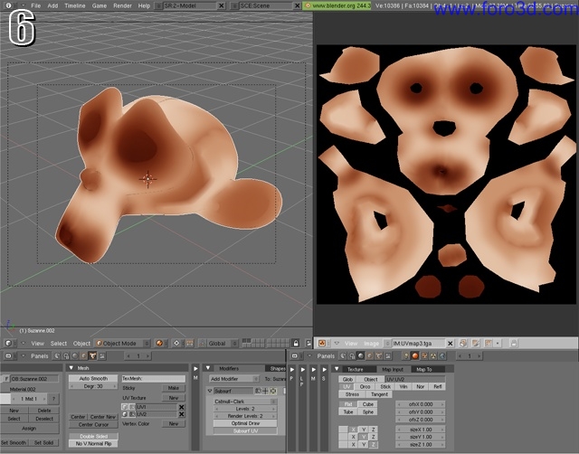The image size is (579, 454).
Task: Click the Set Smooth button
Action: [x=14, y=442]
